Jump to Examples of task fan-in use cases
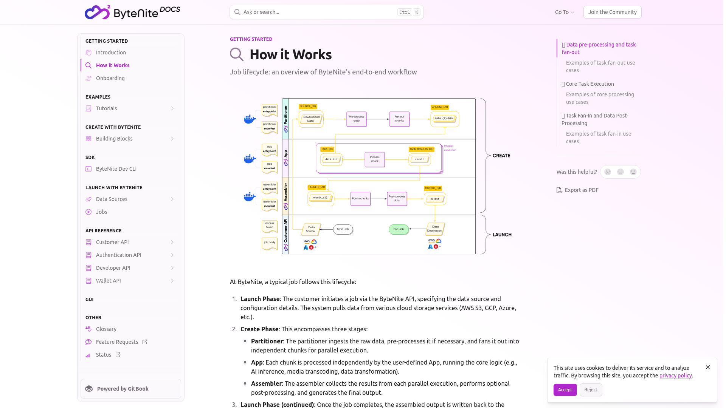 pos(599,138)
